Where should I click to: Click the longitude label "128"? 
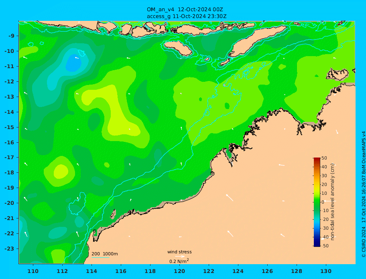pos(297,271)
